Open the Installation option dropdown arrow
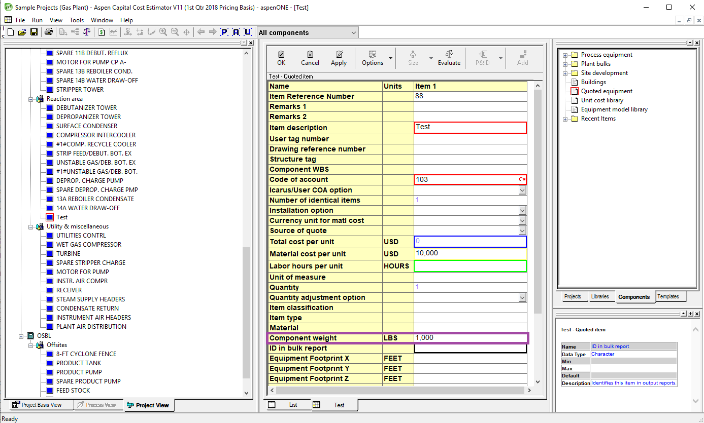Screen dimensions: 704x423 [x=522, y=210]
